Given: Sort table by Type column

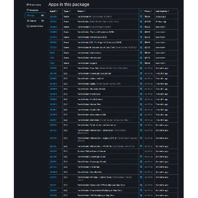Looking at the screenshot, I should pyautogui.click(x=67, y=11).
